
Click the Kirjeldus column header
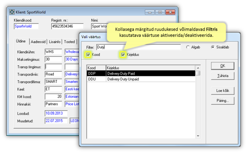pos(151,68)
